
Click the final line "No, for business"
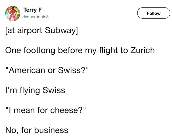coord(37,130)
